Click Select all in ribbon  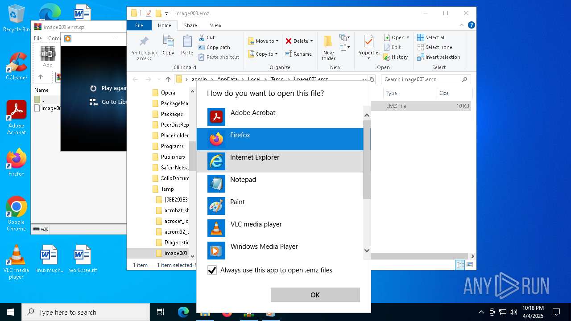pyautogui.click(x=431, y=37)
